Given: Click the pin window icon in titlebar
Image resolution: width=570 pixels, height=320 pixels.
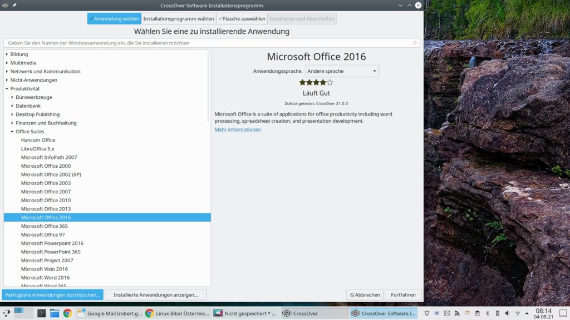Looking at the screenshot, I should click(x=14, y=6).
